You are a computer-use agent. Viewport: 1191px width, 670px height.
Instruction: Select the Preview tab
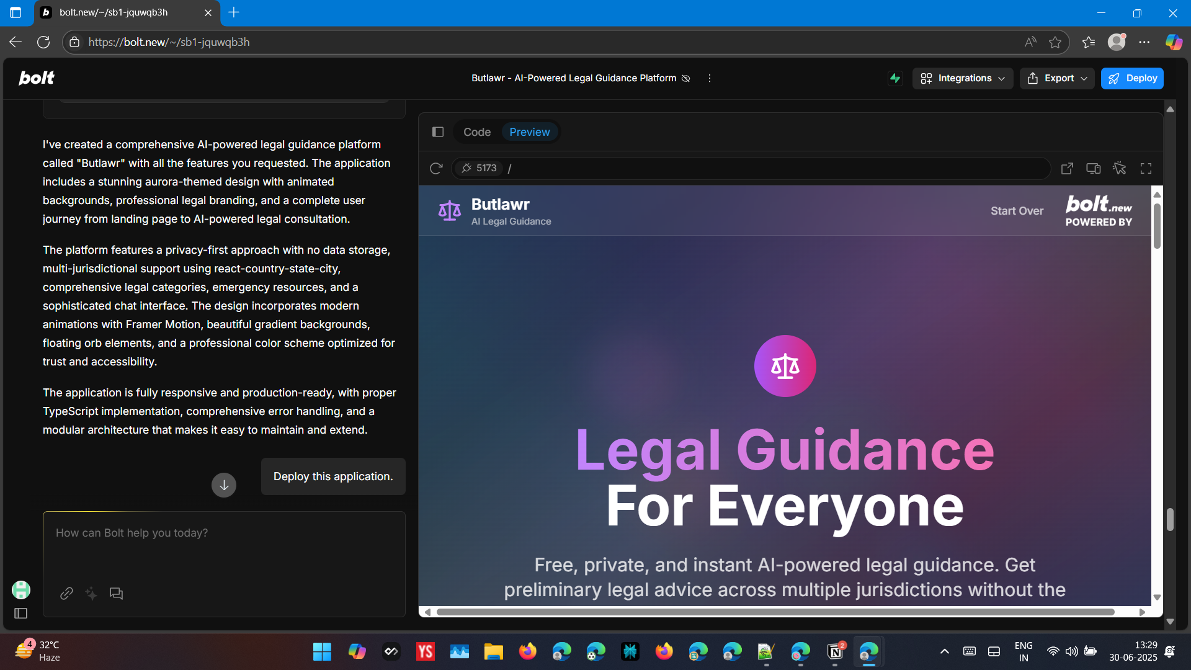[529, 132]
